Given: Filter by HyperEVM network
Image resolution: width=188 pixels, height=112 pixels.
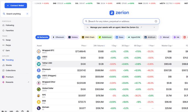Looking at the screenshot, I should (134, 37).
